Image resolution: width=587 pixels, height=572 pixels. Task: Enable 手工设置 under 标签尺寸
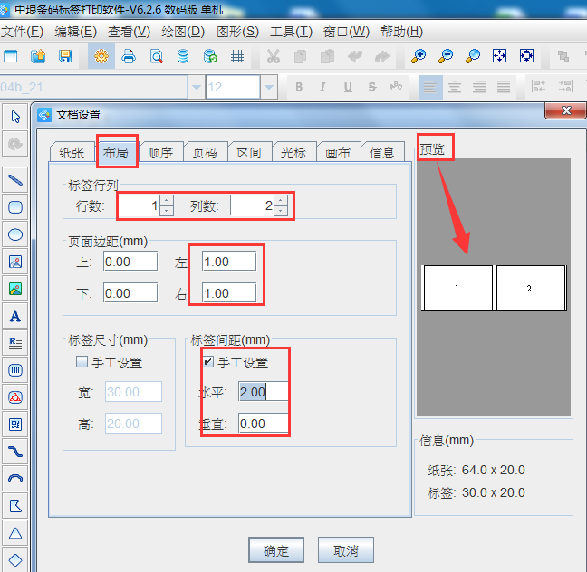pyautogui.click(x=82, y=363)
